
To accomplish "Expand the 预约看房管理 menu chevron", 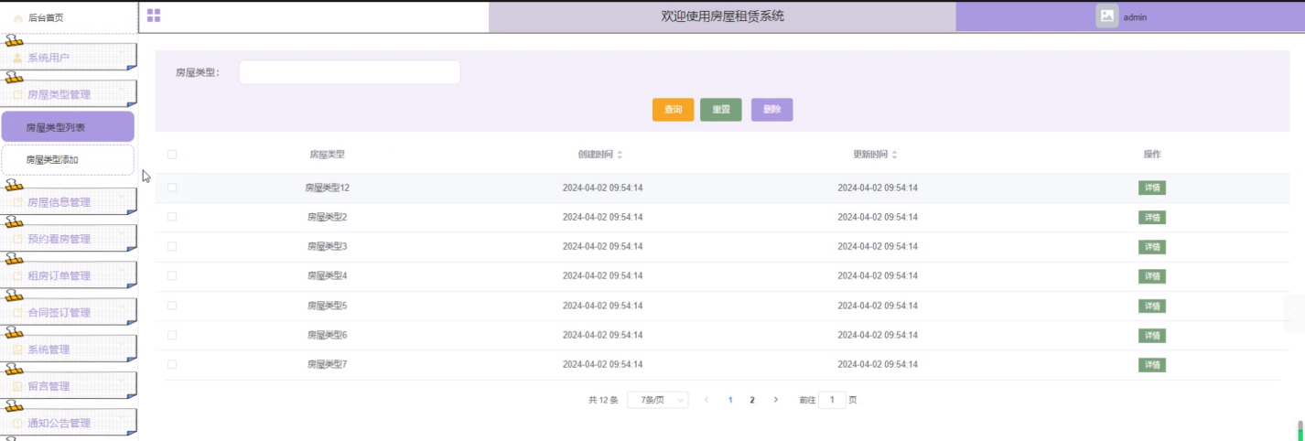I will [x=122, y=233].
